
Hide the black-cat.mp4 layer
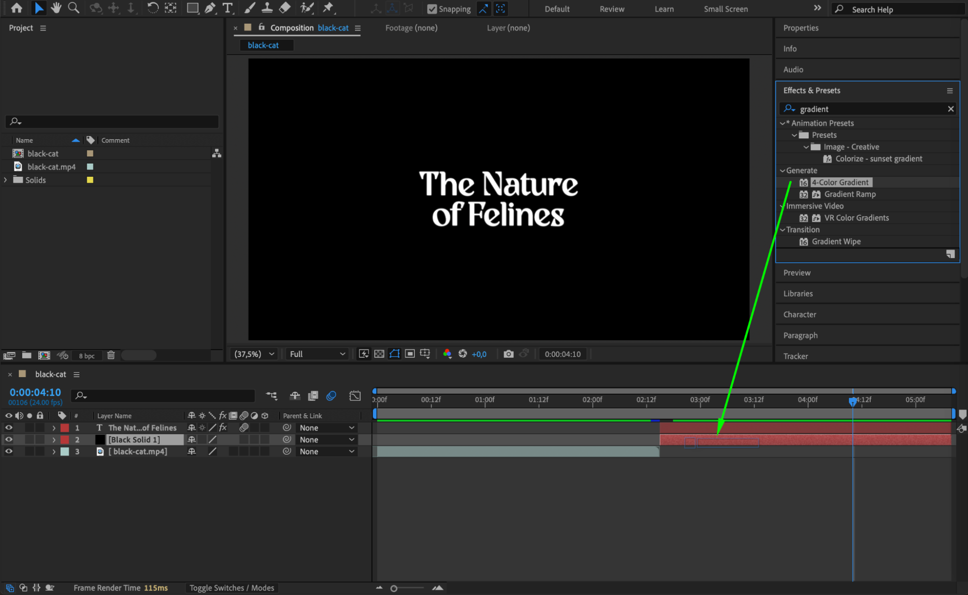[x=9, y=451]
